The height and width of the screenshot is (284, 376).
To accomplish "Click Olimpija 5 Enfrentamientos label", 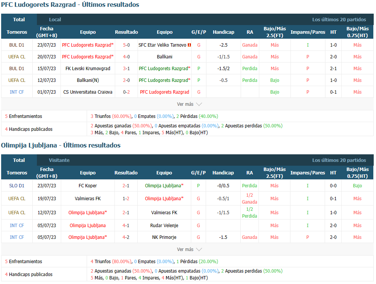I will point(24,262).
